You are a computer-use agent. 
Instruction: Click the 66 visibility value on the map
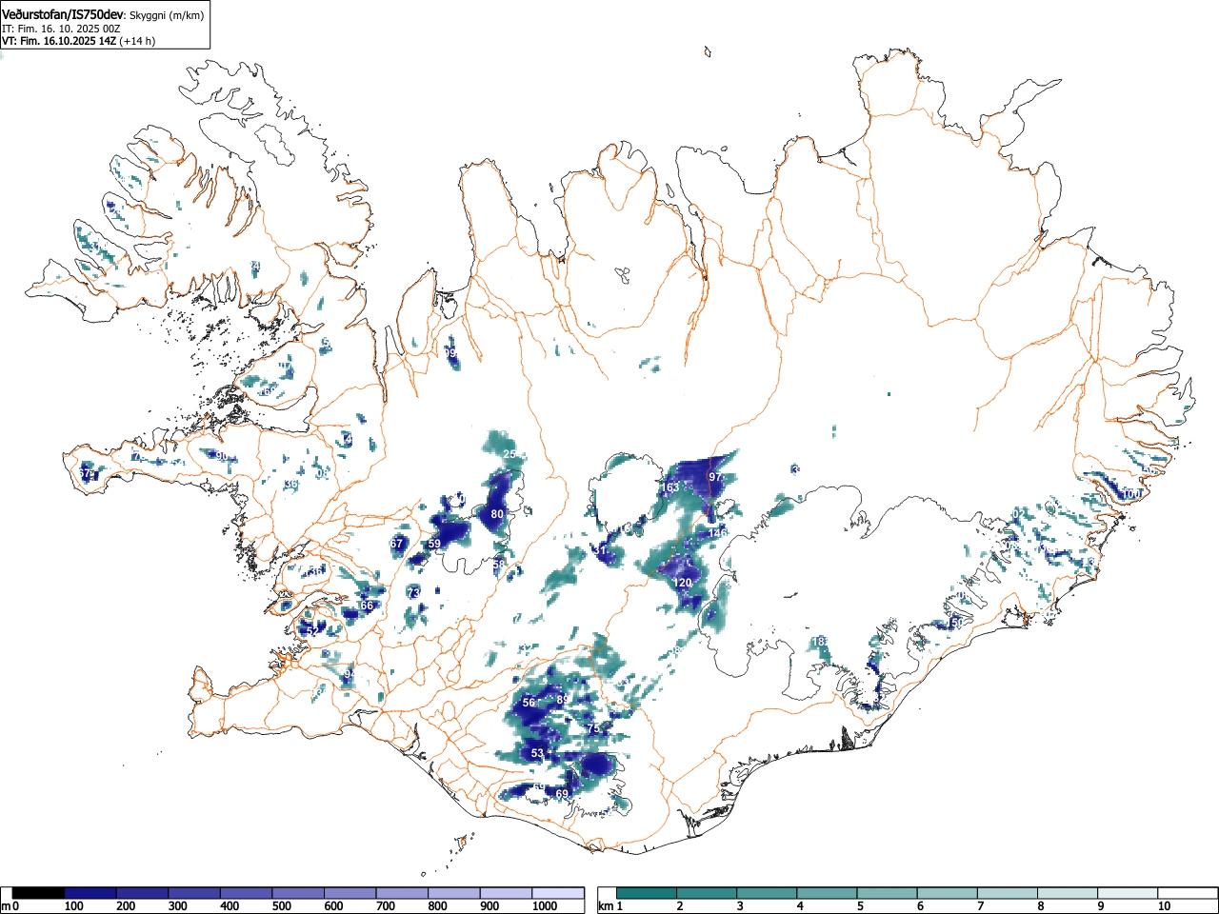click(367, 606)
